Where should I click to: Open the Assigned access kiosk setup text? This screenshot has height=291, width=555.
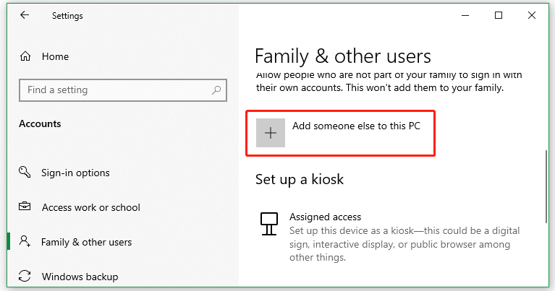[325, 217]
